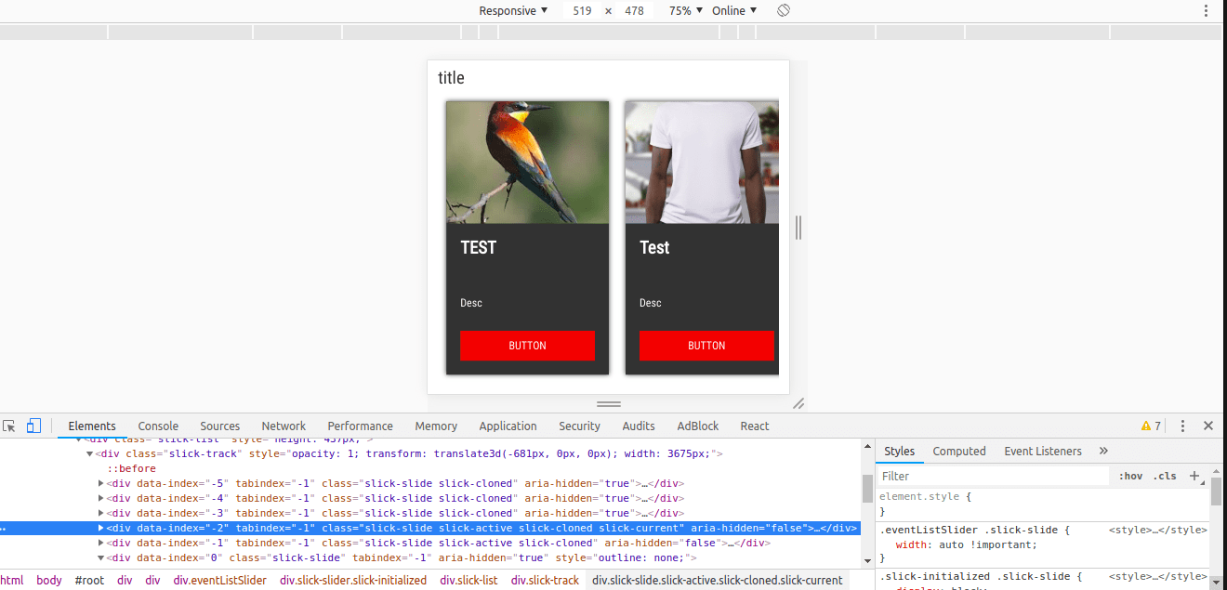Open the 75% zoom level dropdown
This screenshot has height=590, width=1227.
[685, 10]
